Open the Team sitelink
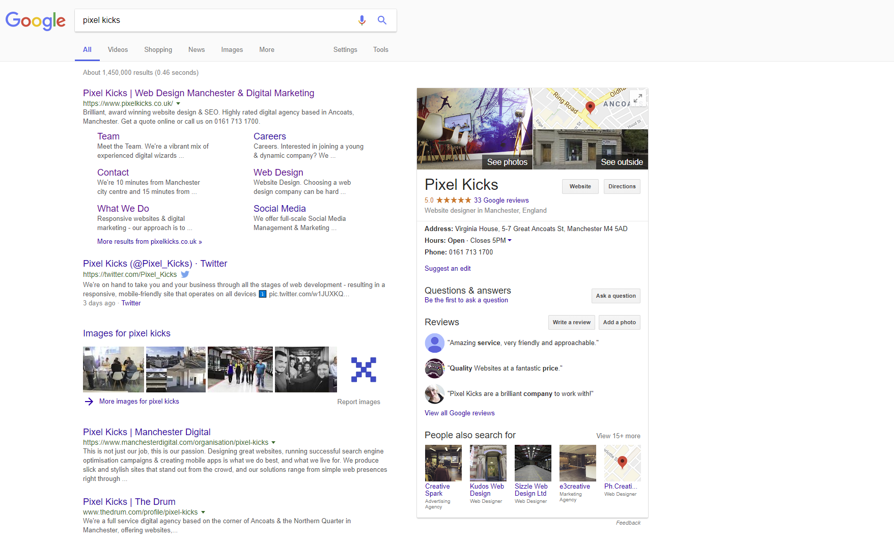 pos(108,136)
